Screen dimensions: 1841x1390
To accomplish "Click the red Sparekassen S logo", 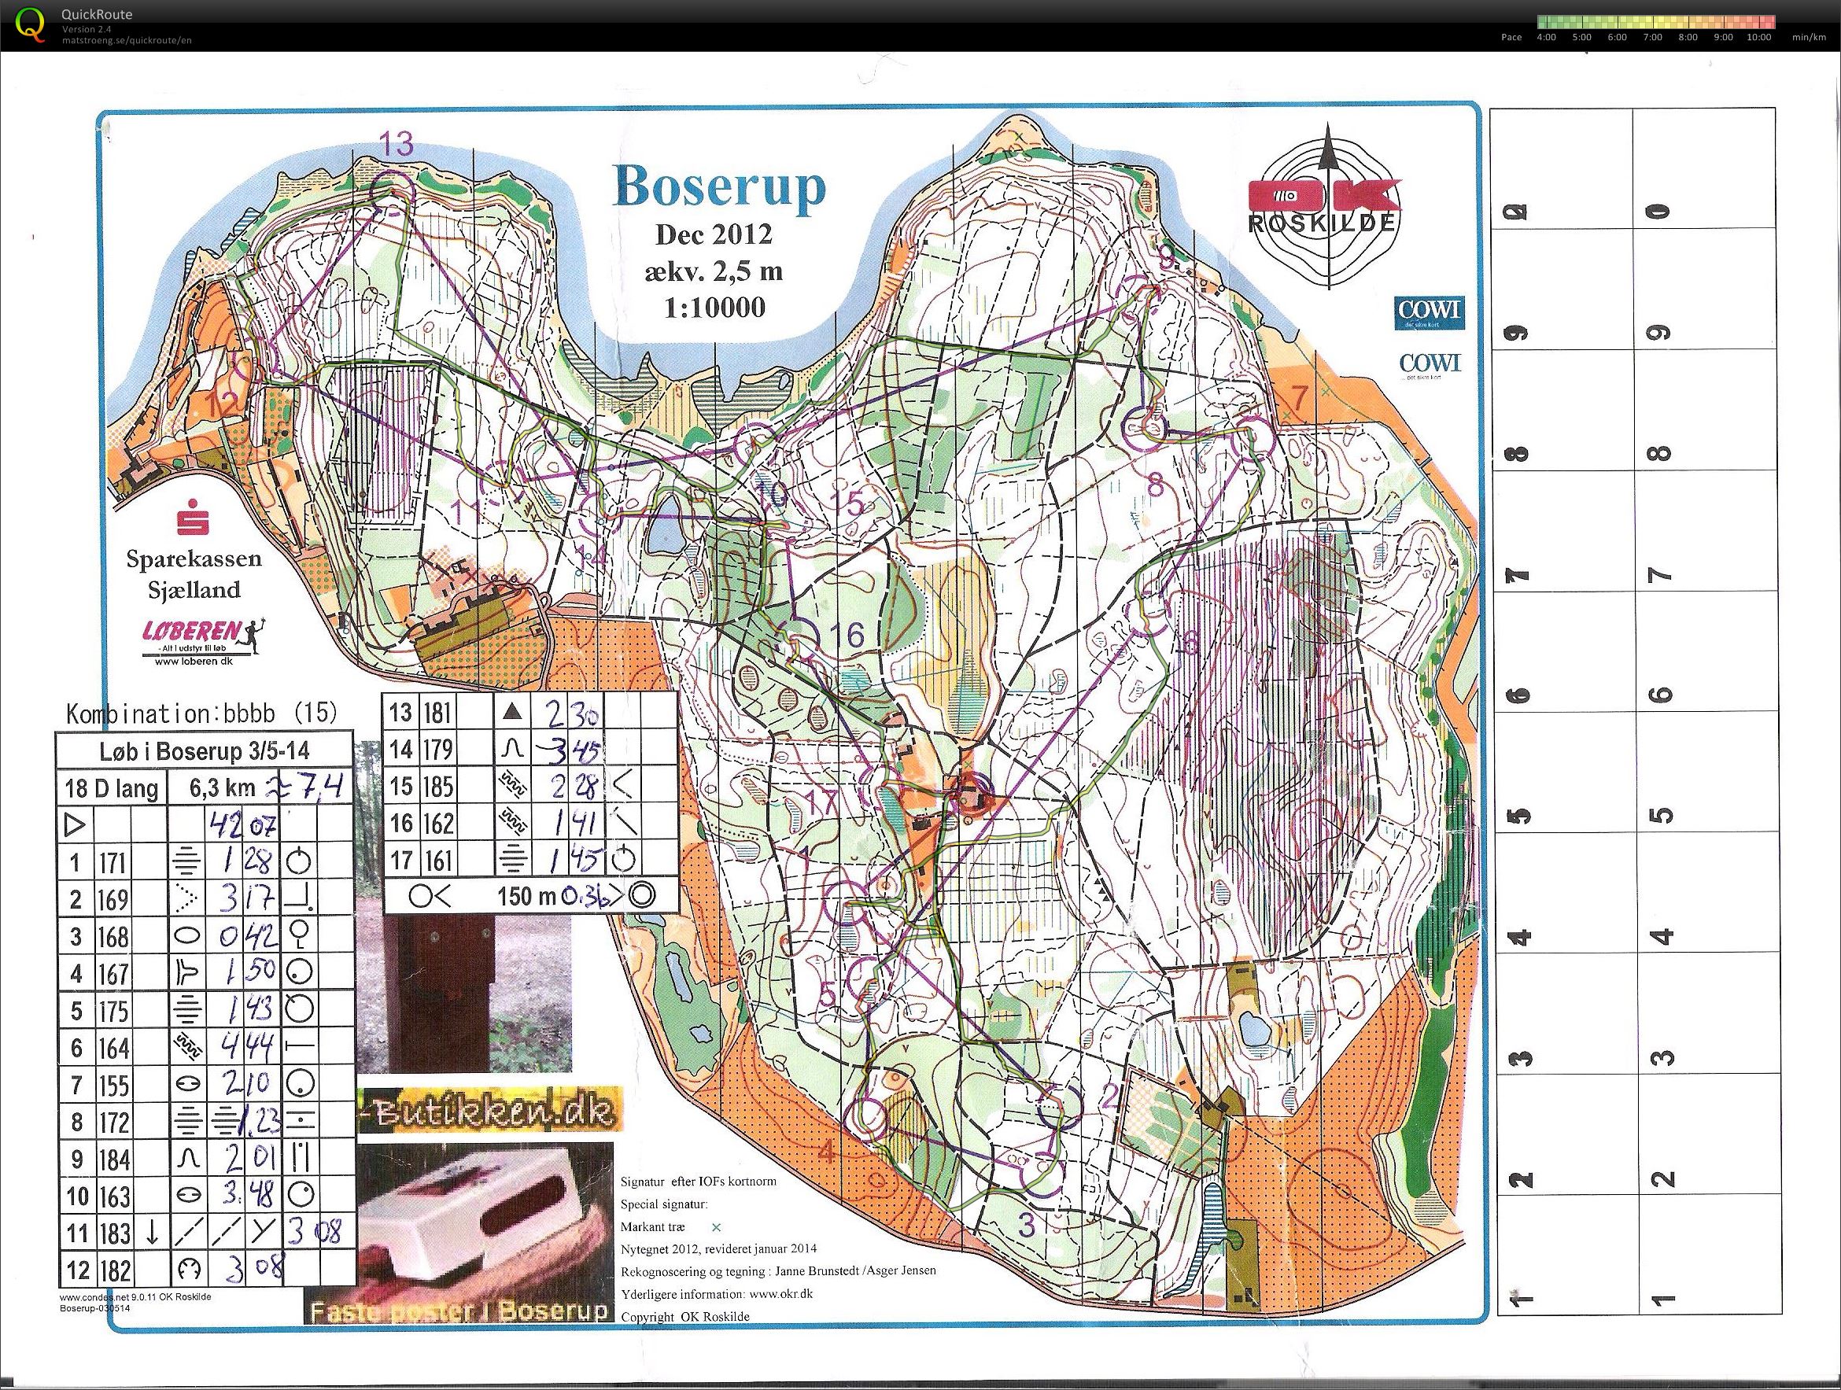I will 193,519.
